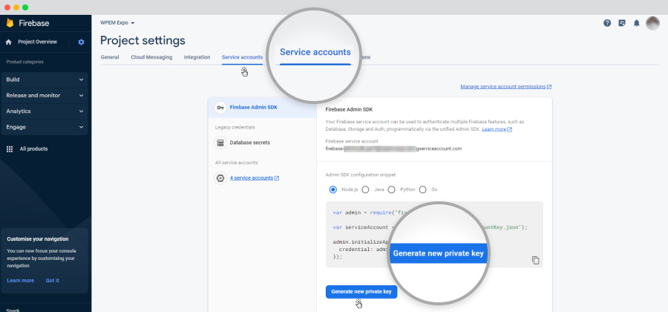Open notifications bell icon
The width and height of the screenshot is (668, 312).
pyautogui.click(x=637, y=23)
